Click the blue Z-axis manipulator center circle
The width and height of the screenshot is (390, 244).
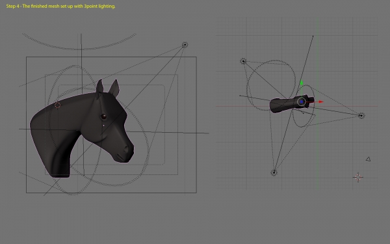(x=302, y=102)
